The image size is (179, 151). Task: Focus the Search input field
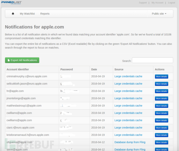tap(152, 60)
